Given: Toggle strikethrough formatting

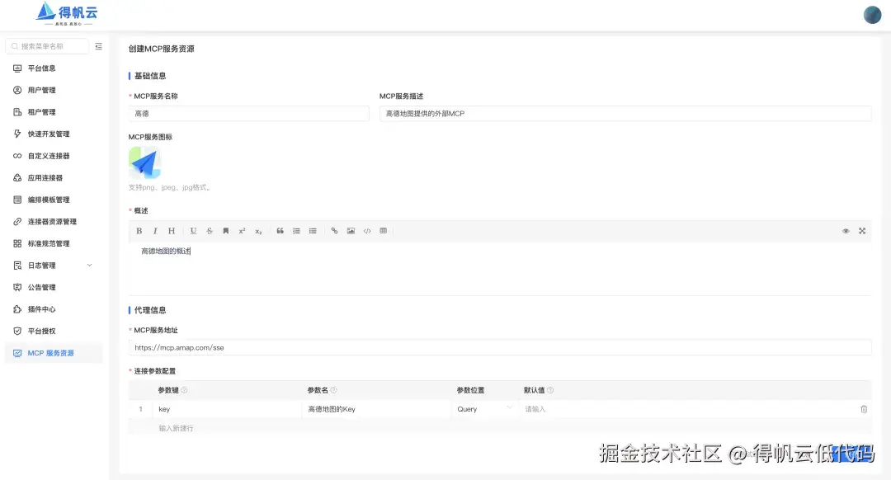Looking at the screenshot, I should 210,231.
